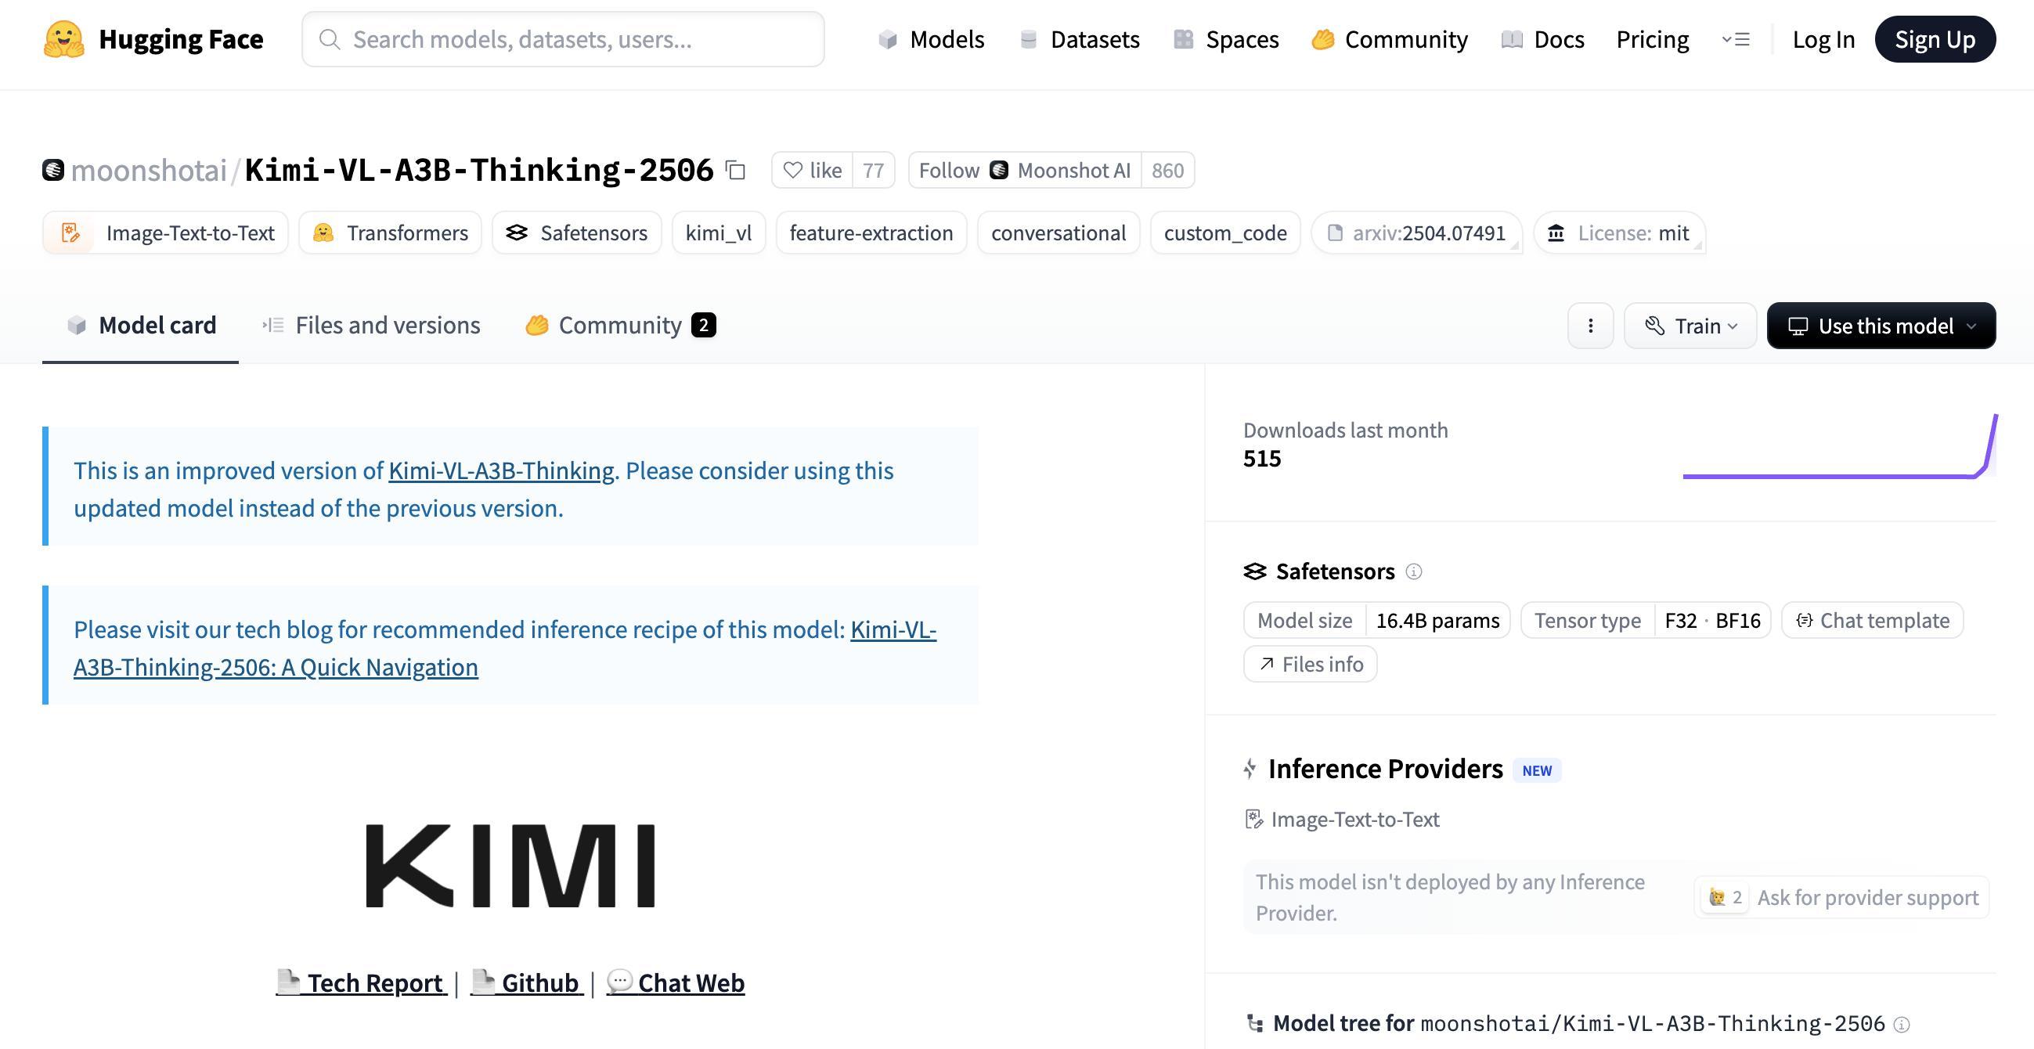Viewport: 2034px width, 1049px height.
Task: Click the Chat template tag
Action: click(x=1872, y=621)
